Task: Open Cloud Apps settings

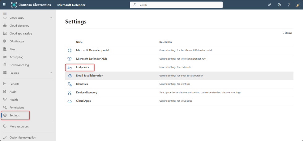Action: tap(83, 101)
